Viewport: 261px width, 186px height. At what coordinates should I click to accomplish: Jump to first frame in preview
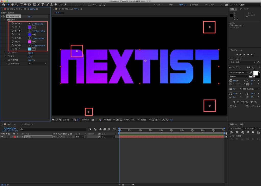[x=237, y=55]
